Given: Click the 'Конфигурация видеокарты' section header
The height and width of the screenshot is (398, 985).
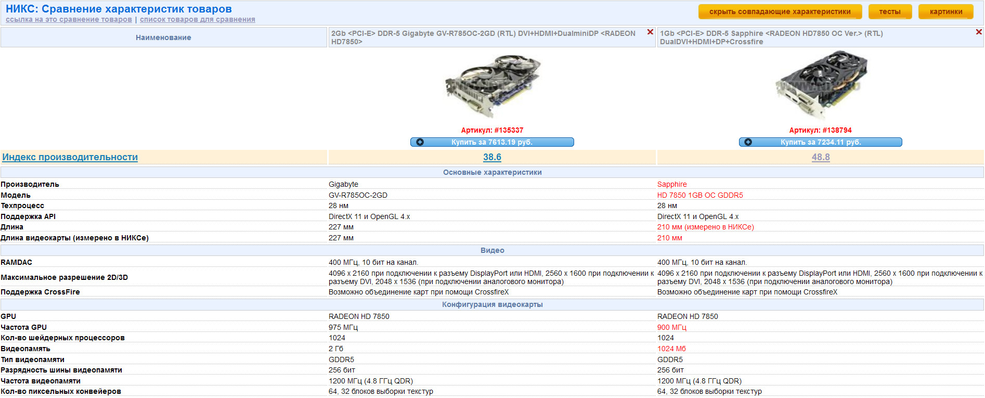Looking at the screenshot, I should [492, 304].
